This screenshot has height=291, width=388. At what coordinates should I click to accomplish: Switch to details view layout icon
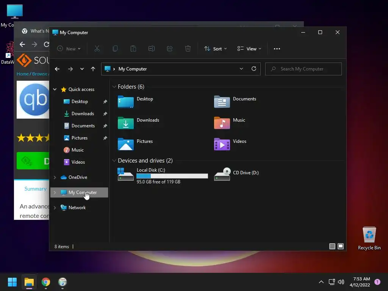332,246
